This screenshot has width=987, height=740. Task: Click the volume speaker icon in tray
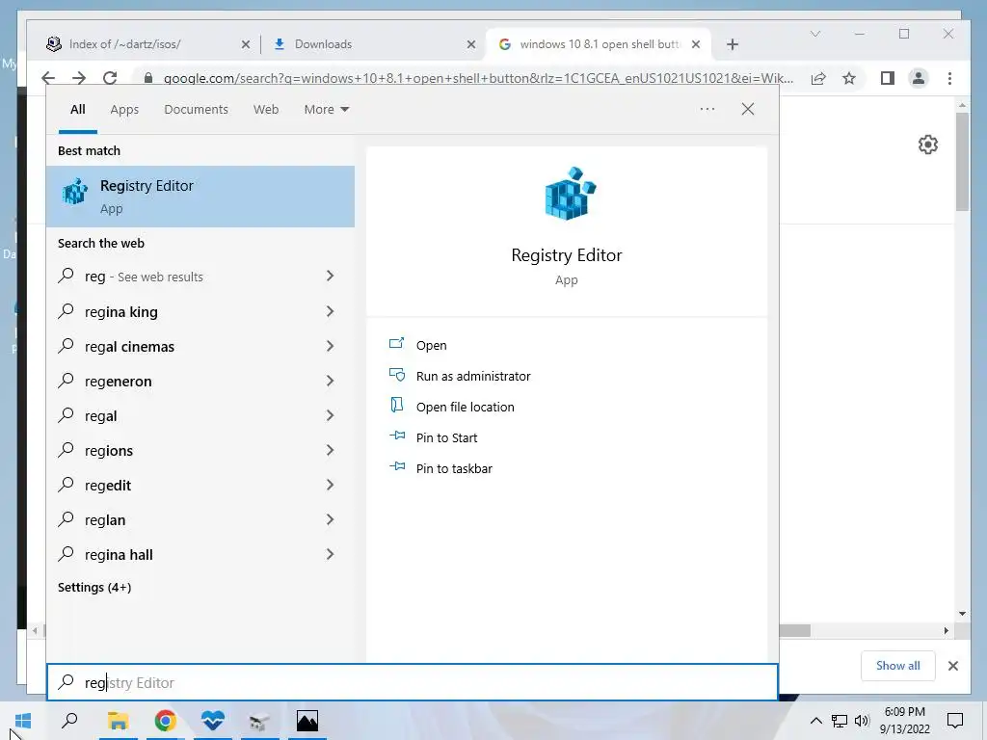point(861,721)
